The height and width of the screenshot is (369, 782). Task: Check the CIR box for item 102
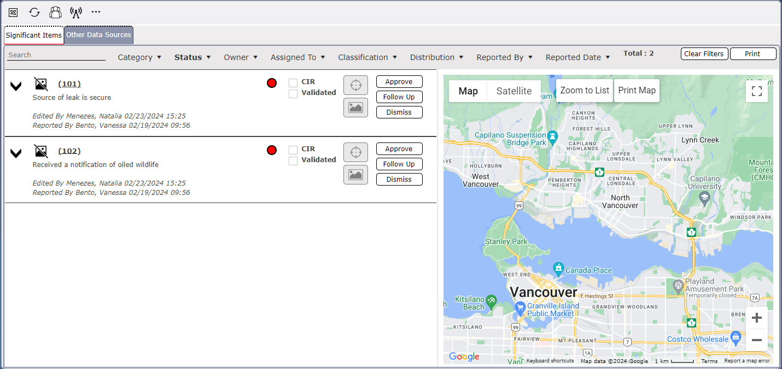point(293,150)
